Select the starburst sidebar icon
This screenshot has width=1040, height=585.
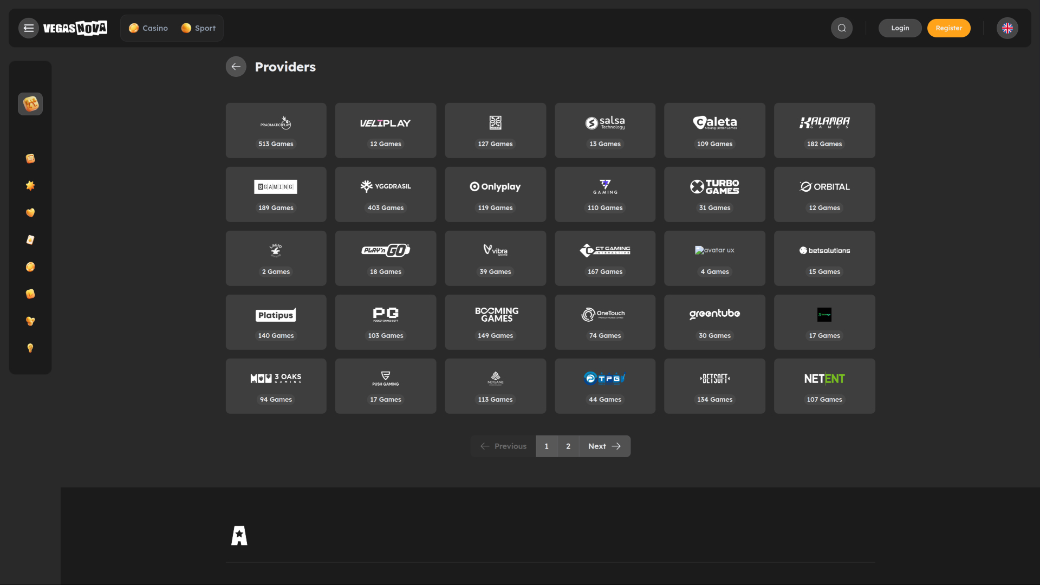[x=30, y=186]
